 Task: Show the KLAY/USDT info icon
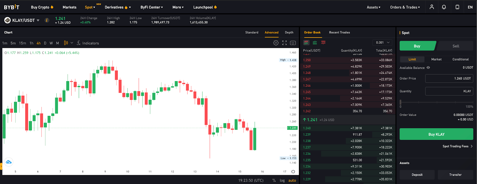point(47,20)
